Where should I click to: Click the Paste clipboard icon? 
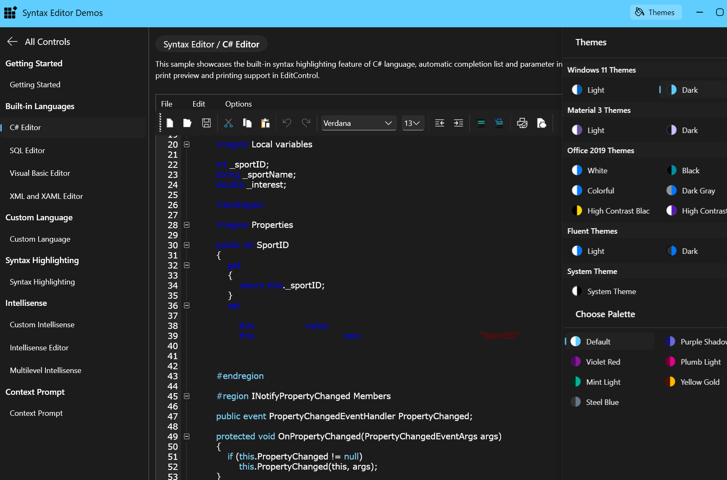(265, 123)
